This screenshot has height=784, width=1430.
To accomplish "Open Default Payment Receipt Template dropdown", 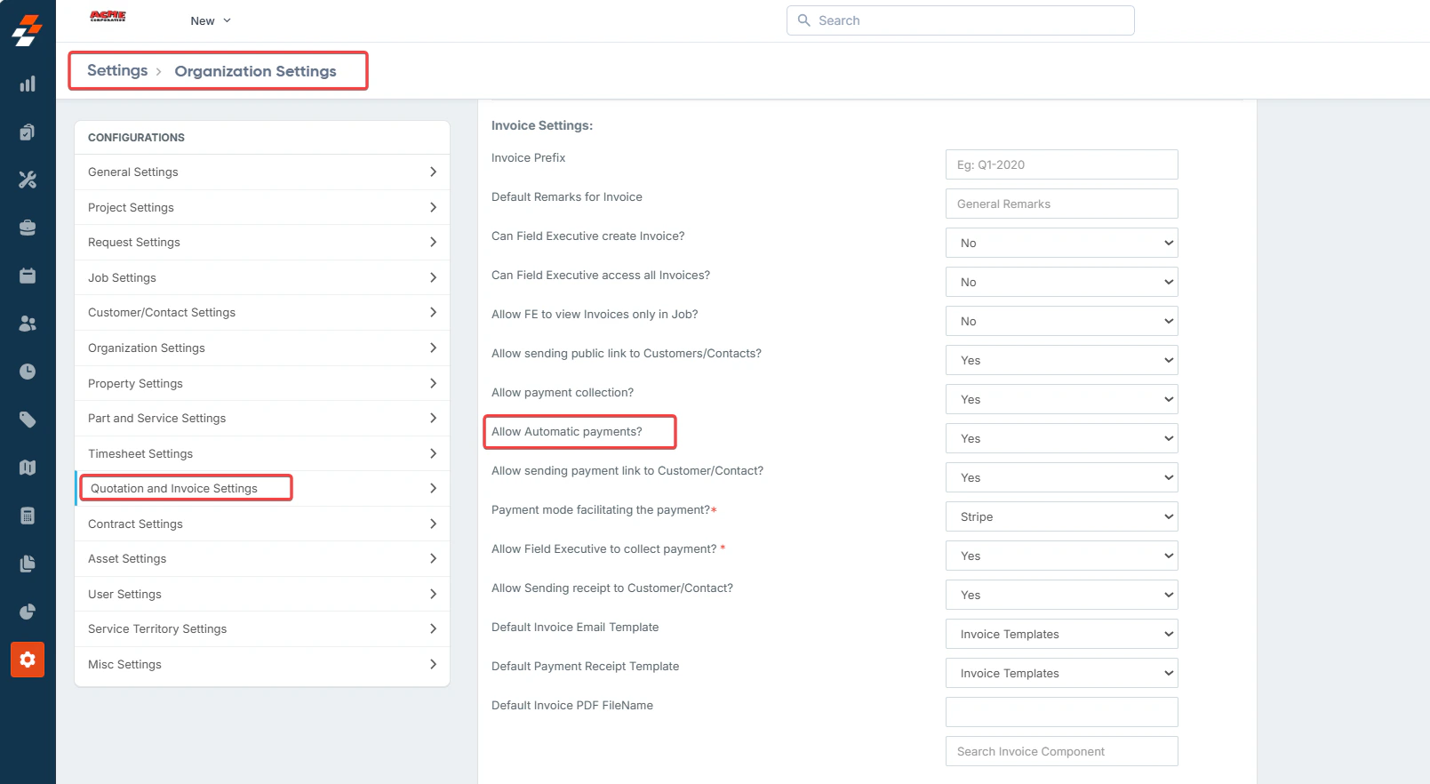I will (1061, 673).
